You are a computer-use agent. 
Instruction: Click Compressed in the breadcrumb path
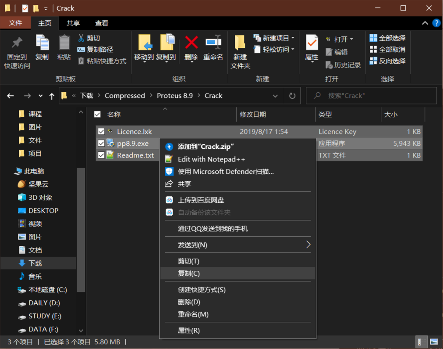[125, 96]
